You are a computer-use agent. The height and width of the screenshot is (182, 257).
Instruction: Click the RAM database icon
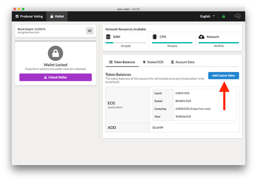pyautogui.click(x=108, y=37)
